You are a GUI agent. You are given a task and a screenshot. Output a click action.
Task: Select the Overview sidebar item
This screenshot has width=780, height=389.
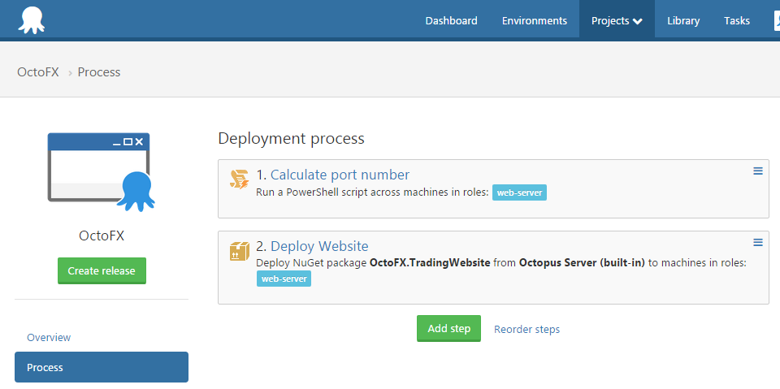pyautogui.click(x=49, y=337)
